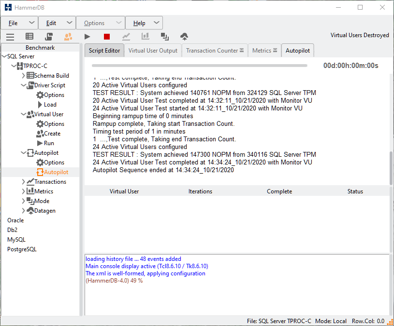Click the console prompt line (HammerDB-4.0)

pos(114,281)
